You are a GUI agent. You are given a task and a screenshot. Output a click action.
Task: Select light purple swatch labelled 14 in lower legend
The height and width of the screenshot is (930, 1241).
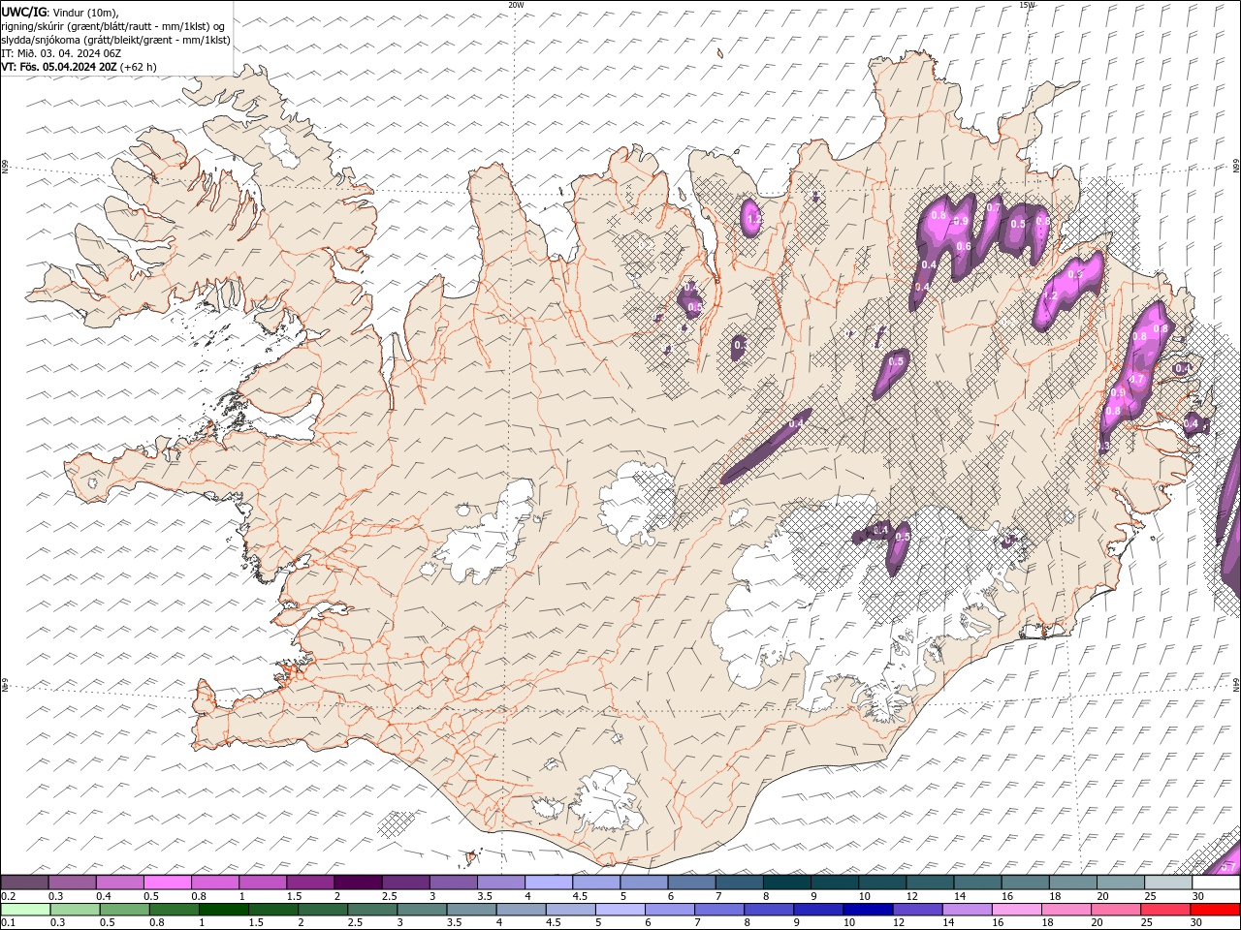pyautogui.click(x=966, y=910)
